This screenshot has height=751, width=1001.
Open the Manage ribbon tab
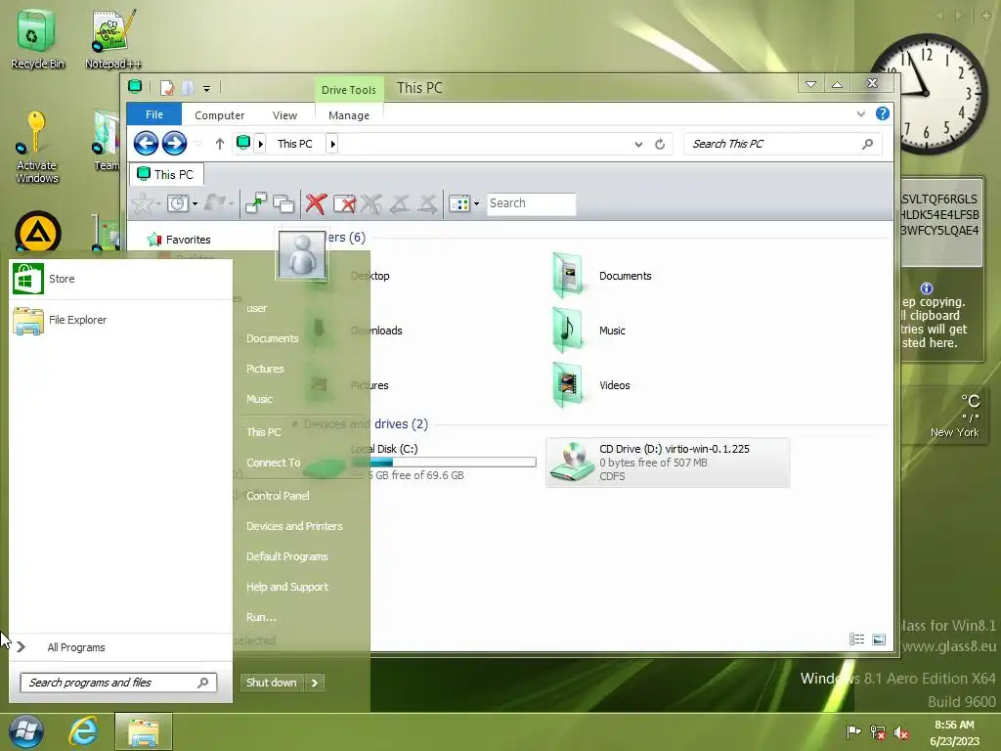point(349,115)
